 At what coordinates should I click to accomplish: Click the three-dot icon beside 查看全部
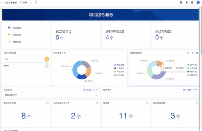[9, 42]
